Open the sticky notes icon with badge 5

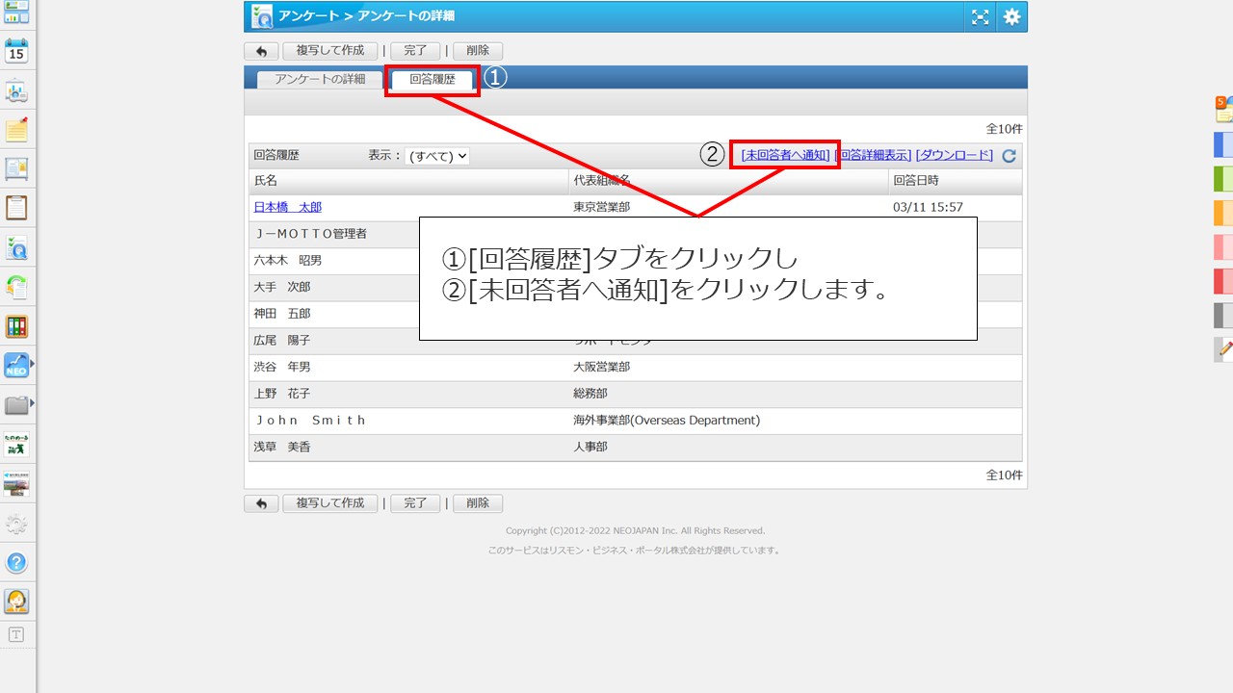click(1224, 109)
